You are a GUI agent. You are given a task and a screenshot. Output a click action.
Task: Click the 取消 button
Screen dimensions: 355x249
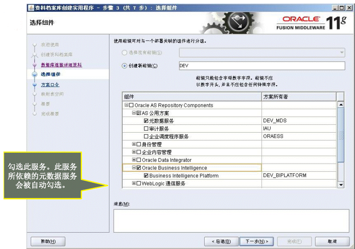coord(332,242)
